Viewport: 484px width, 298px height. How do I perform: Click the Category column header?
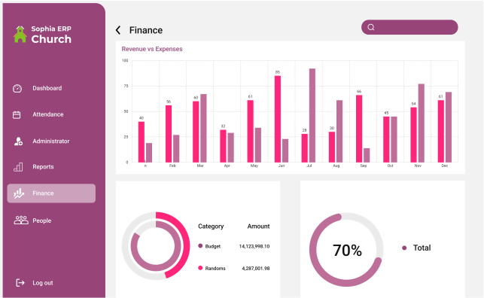coord(211,227)
